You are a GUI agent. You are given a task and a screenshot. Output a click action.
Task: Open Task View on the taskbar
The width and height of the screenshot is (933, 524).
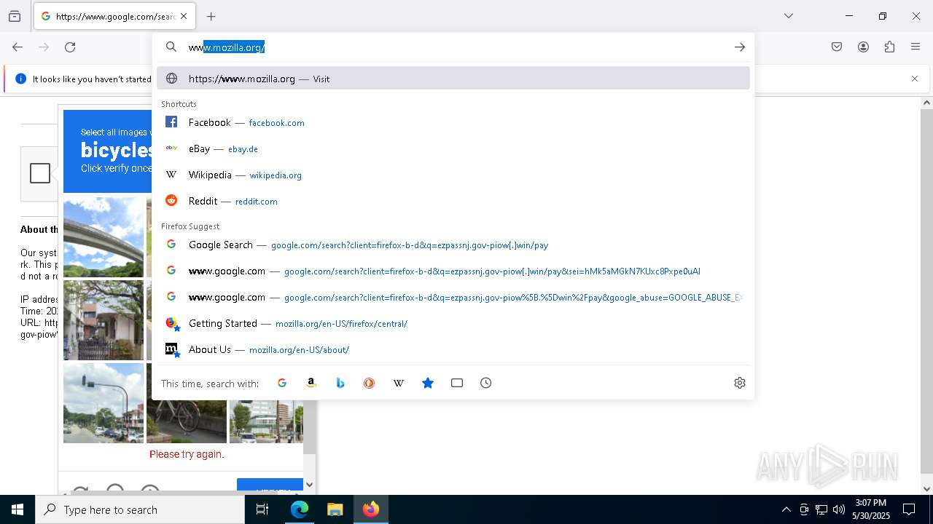[262, 509]
